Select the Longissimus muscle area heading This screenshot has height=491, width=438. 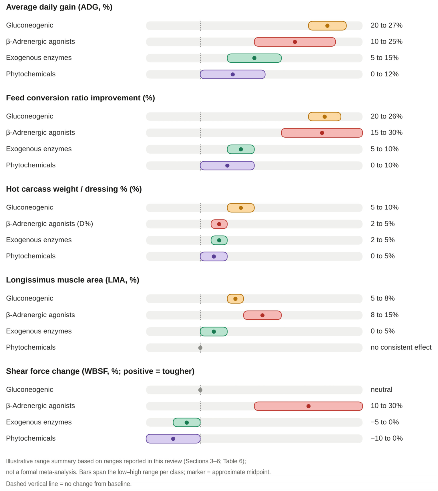coord(73,280)
